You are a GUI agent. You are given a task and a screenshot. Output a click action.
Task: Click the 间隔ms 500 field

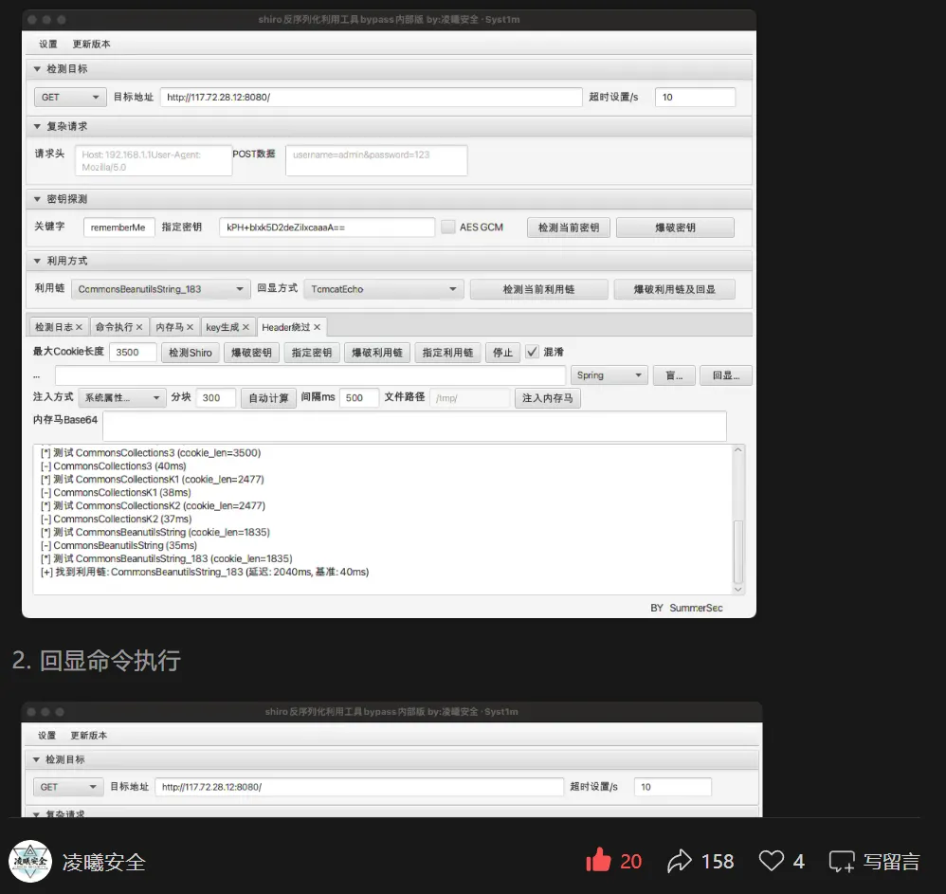point(359,397)
